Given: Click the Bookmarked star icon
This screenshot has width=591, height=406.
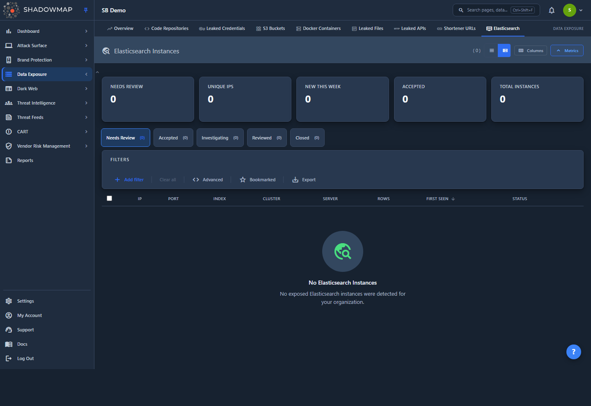Looking at the screenshot, I should click(243, 180).
